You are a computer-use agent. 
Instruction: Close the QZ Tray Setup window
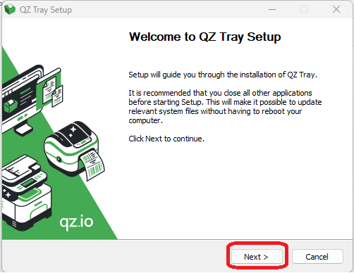tap(336, 9)
